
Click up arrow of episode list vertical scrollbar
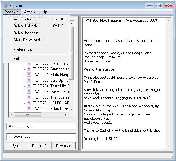coord(71,24)
